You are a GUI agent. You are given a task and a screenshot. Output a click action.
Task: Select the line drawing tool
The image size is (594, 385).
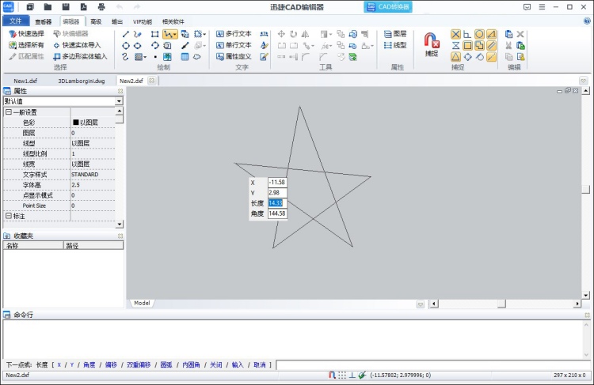(126, 34)
